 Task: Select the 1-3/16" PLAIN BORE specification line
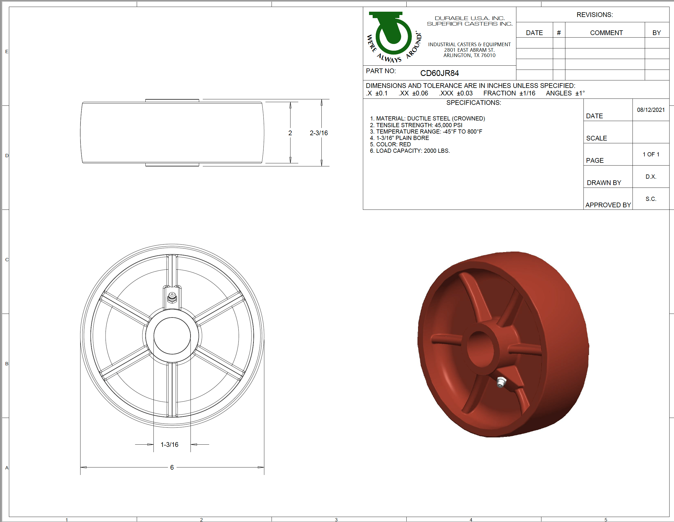[x=399, y=138]
